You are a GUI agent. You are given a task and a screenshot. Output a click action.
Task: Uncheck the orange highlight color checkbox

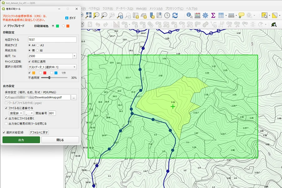coord(29,73)
